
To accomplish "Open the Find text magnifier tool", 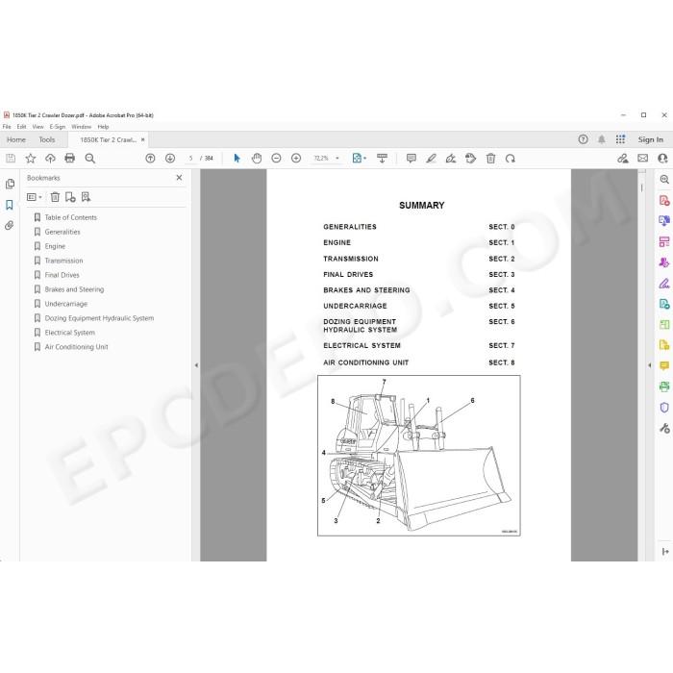I will [89, 159].
